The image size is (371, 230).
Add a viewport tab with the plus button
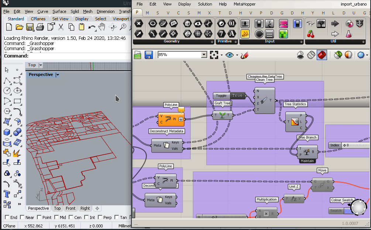point(97,208)
